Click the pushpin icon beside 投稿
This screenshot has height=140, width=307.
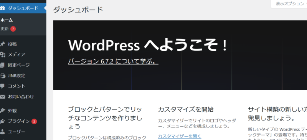2,44
